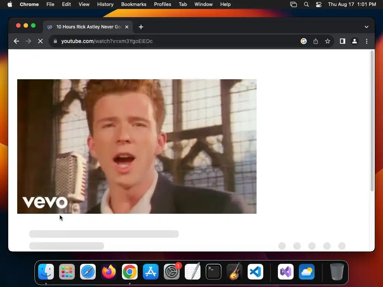The width and height of the screenshot is (383, 287).
Task: Click the date and time clock
Action: tap(352, 4)
